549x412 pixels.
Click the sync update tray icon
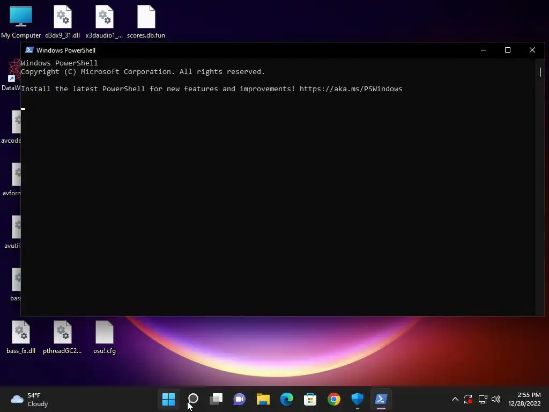pyautogui.click(x=468, y=399)
